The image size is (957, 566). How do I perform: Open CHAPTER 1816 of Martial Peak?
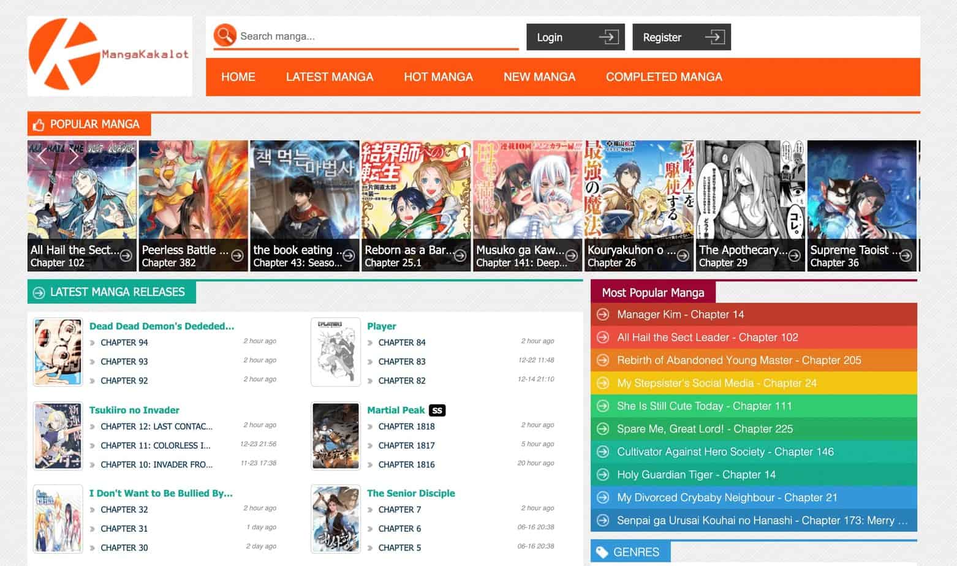click(x=407, y=464)
